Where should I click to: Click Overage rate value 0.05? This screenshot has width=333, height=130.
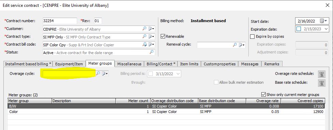click(x=275, y=112)
